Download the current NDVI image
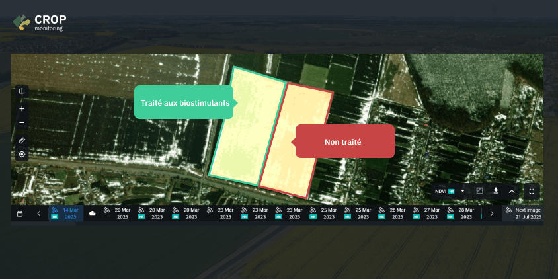The image size is (558, 279). coord(496,191)
